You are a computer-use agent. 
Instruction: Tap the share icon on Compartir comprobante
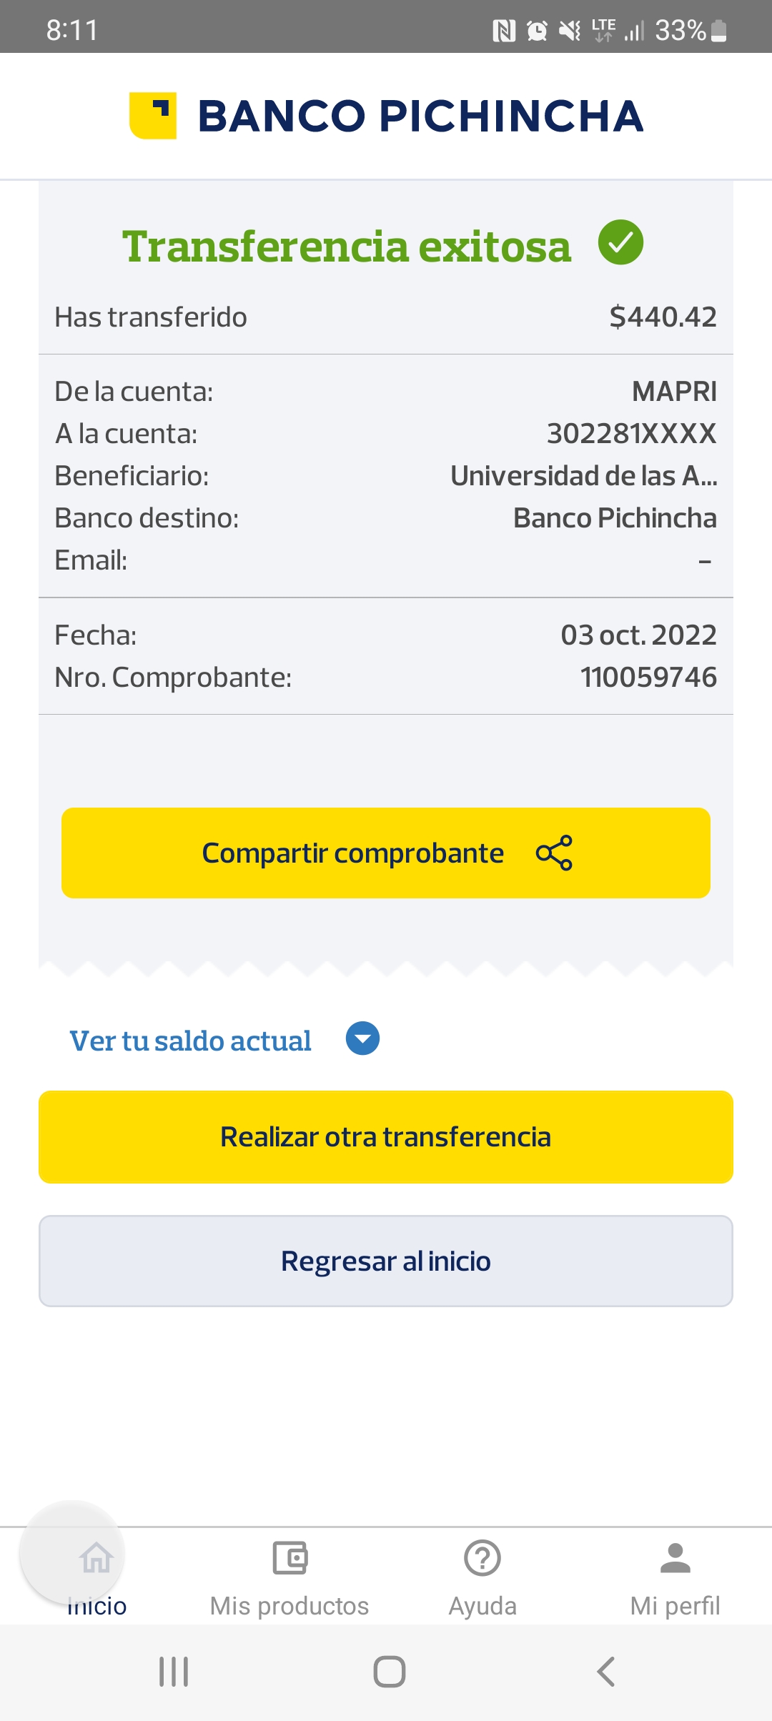[554, 853]
